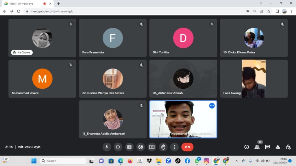Screen dimensions: 296x166
Task: Turn on closed captions
Action: point(129,147)
